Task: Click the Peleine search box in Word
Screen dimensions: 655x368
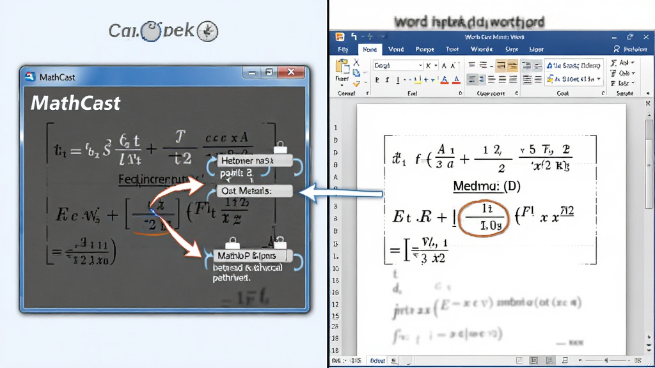Action: [631, 49]
